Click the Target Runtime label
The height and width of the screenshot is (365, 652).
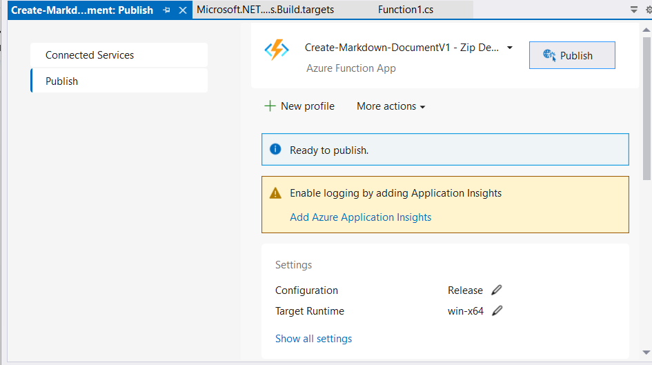(309, 311)
